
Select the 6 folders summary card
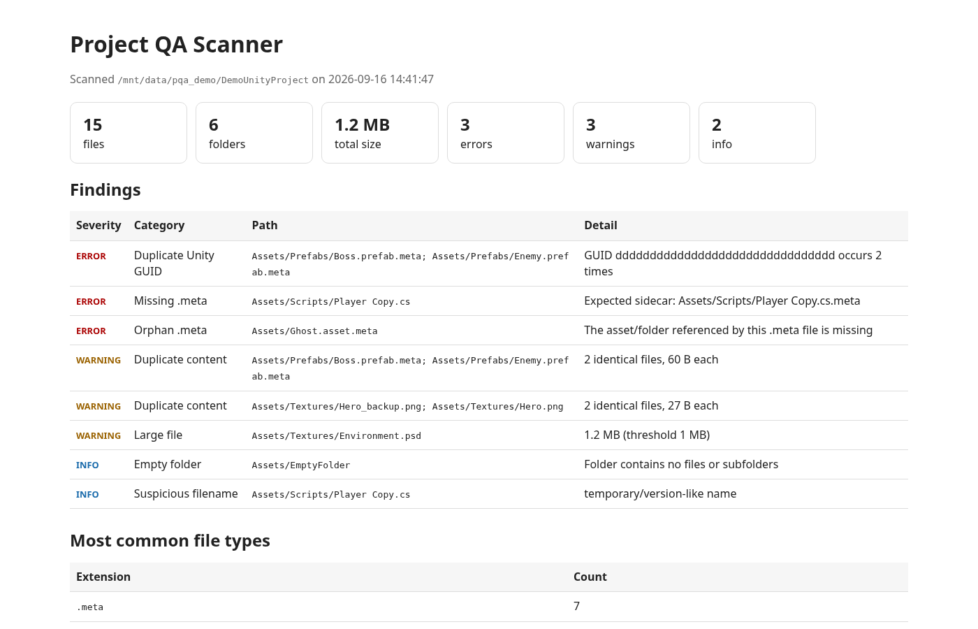[254, 133]
